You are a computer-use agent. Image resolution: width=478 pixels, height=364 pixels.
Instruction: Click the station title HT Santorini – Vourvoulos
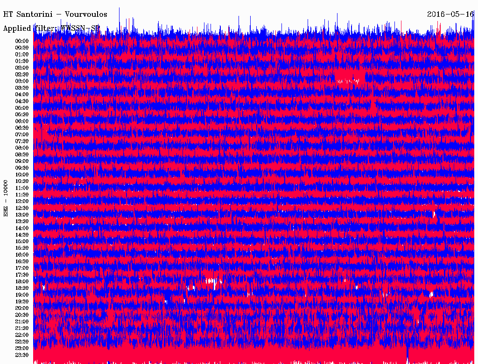55,14
